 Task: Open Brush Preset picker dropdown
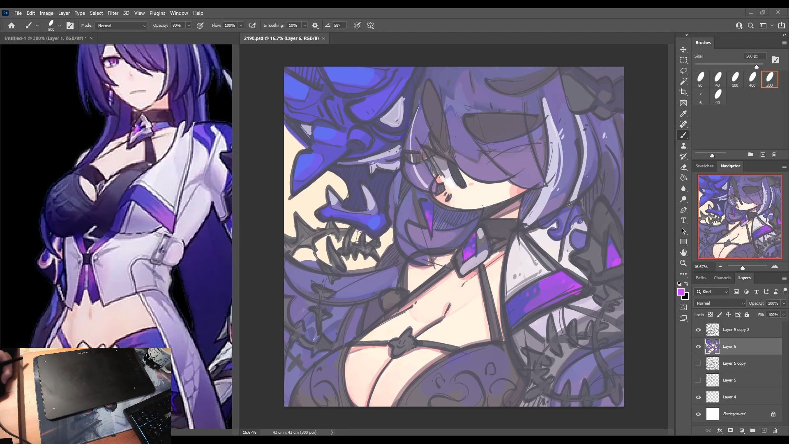pyautogui.click(x=60, y=25)
